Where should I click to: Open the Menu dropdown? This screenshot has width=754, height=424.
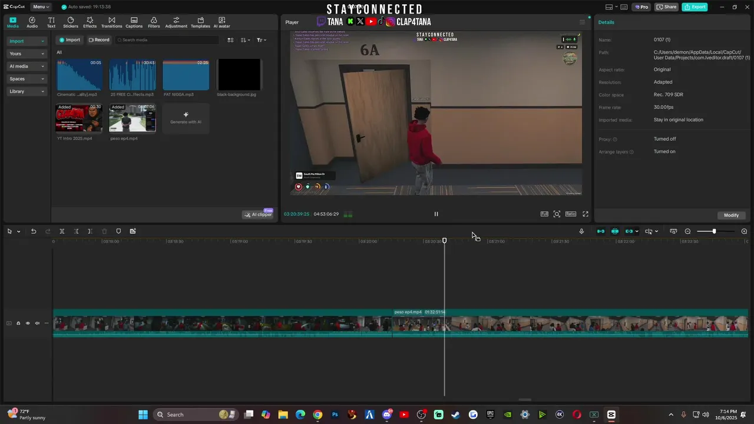click(x=41, y=6)
